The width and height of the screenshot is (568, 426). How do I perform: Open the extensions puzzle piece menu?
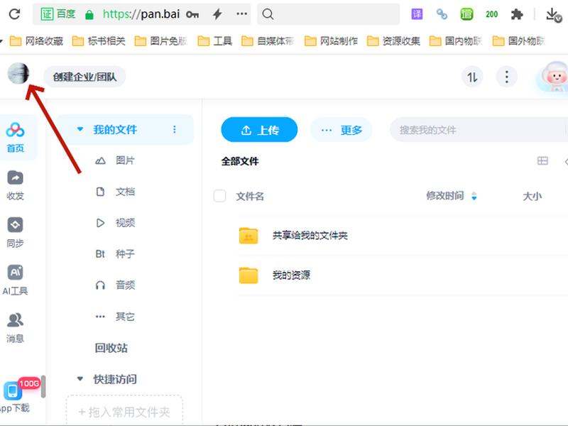[x=517, y=14]
